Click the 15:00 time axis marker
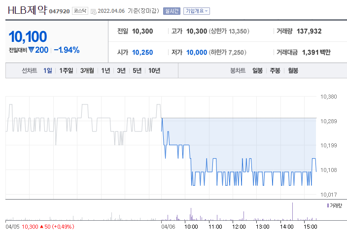This screenshot has width=347, height=236. click(x=311, y=227)
